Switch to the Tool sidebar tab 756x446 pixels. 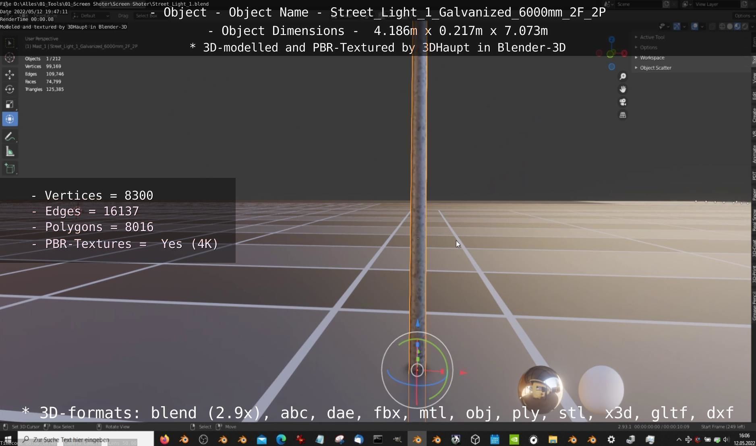(754, 60)
